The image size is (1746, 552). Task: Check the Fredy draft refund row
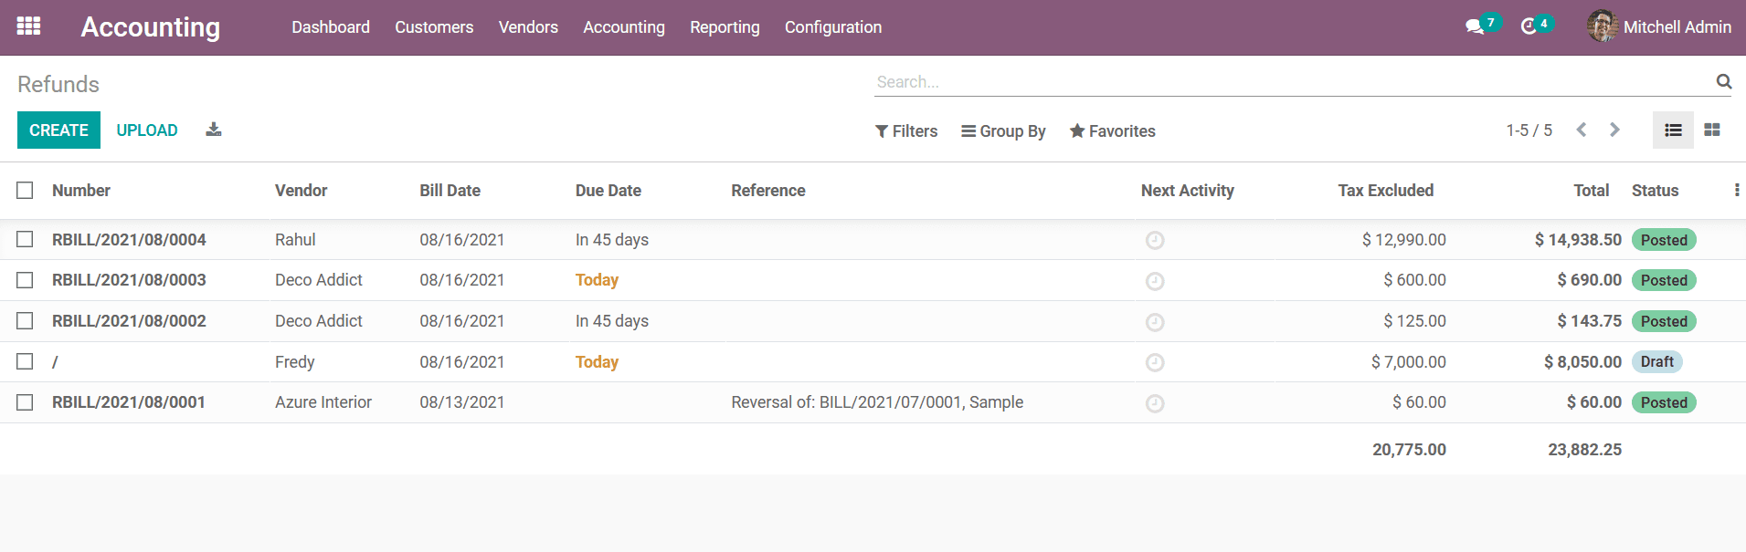pyautogui.click(x=25, y=362)
